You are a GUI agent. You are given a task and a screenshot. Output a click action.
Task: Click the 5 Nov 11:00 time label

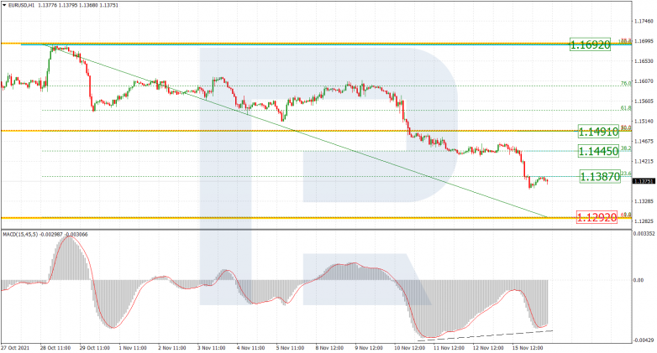click(291, 348)
